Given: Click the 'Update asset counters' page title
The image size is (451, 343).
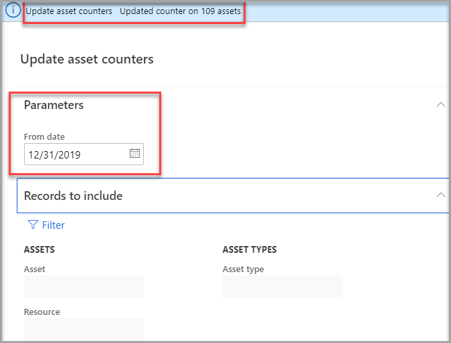Looking at the screenshot, I should (x=87, y=60).
